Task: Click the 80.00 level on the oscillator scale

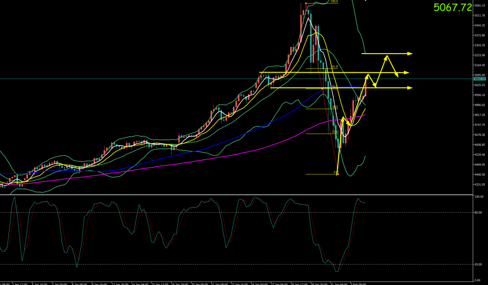Action: [x=478, y=212]
